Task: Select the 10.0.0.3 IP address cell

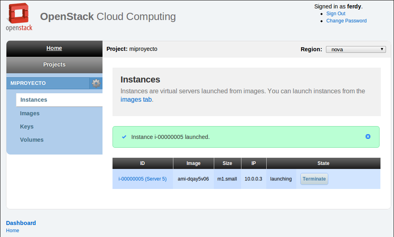Action: pyautogui.click(x=253, y=179)
